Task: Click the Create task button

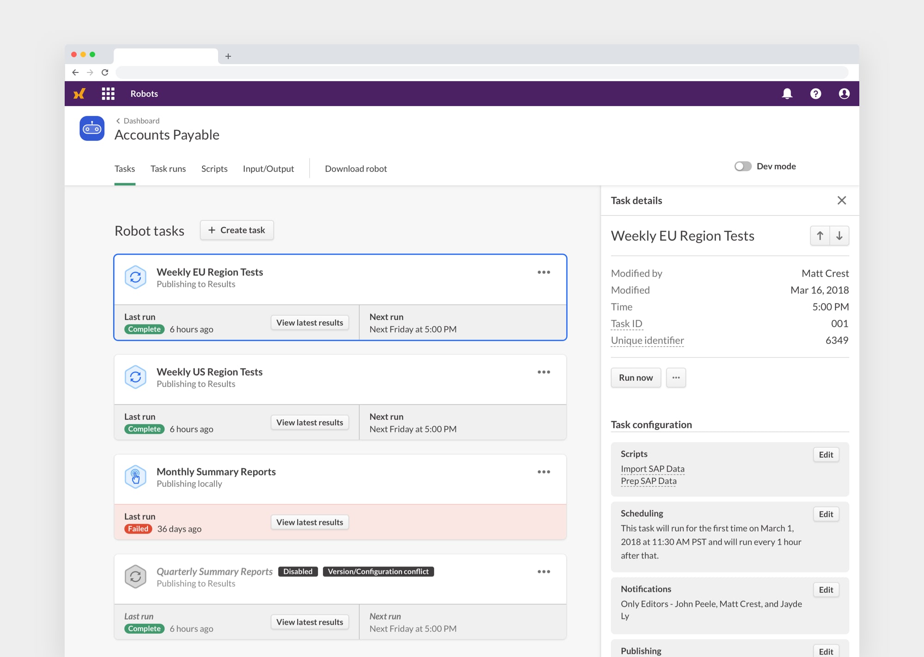Action: (x=237, y=230)
